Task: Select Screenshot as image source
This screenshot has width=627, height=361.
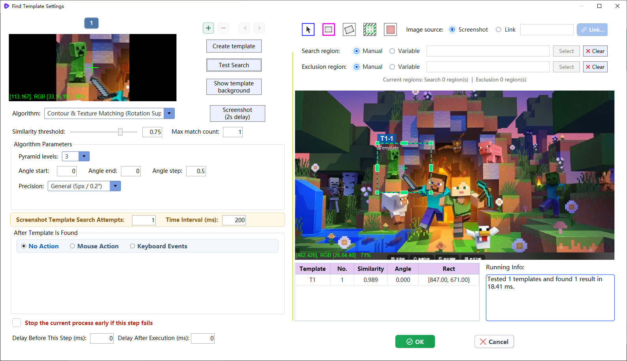Action: 452,30
